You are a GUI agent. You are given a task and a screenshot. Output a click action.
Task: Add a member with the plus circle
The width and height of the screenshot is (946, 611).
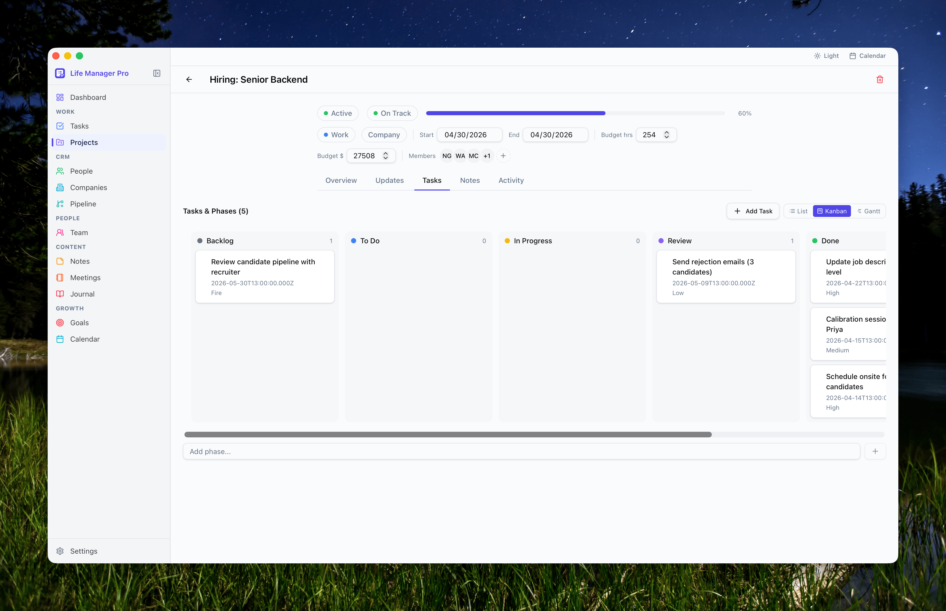[503, 156]
